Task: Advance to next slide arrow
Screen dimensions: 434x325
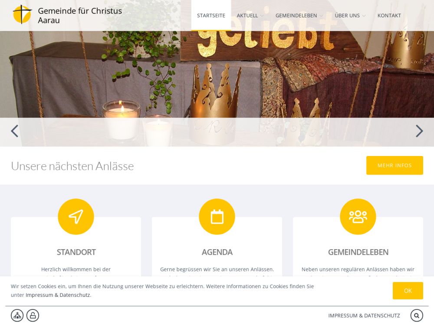Action: (419, 131)
